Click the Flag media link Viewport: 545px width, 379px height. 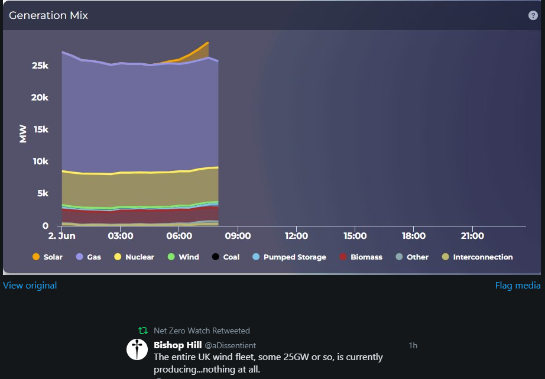tap(518, 286)
